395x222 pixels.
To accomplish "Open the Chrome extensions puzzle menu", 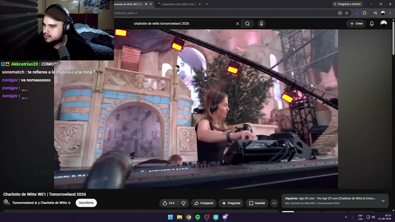I will click(364, 13).
